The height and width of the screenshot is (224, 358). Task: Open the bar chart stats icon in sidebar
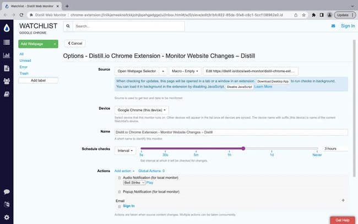[7, 55]
